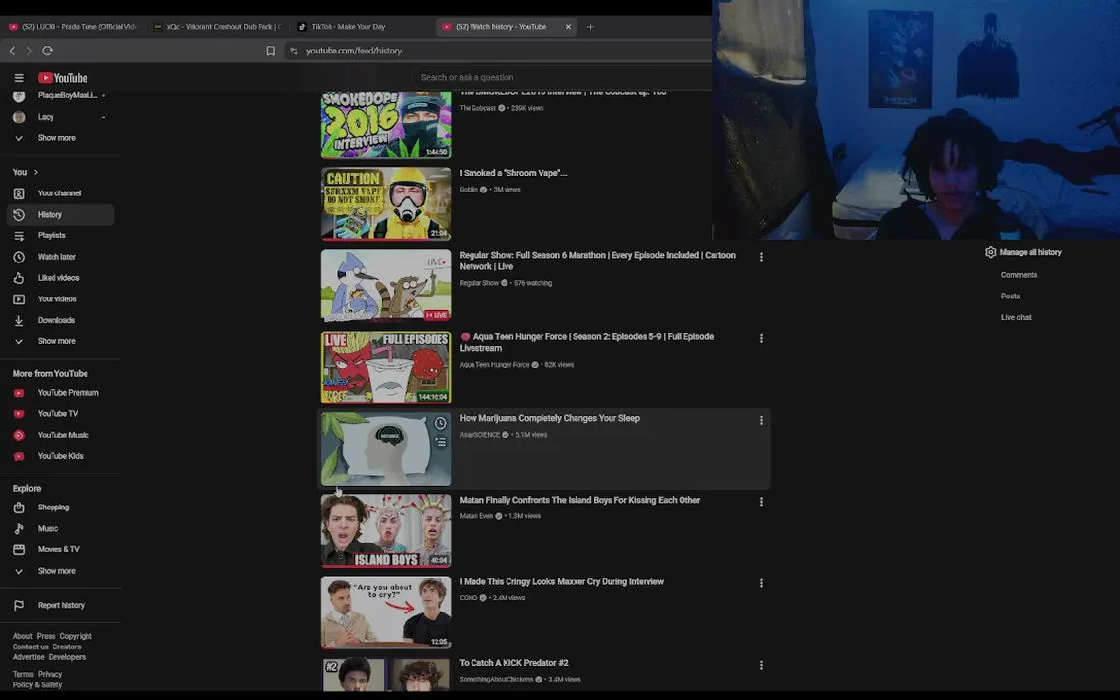Viewport: 1120px width, 700px height.
Task: Open Shopping under Explore
Action: tap(60, 507)
